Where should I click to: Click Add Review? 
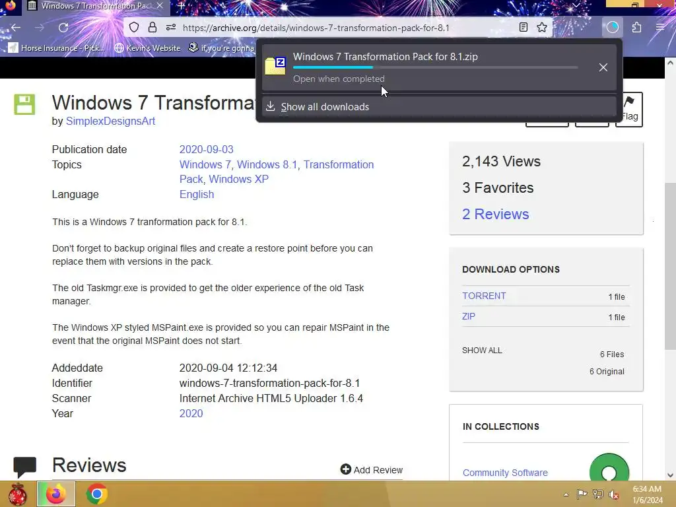click(x=372, y=469)
